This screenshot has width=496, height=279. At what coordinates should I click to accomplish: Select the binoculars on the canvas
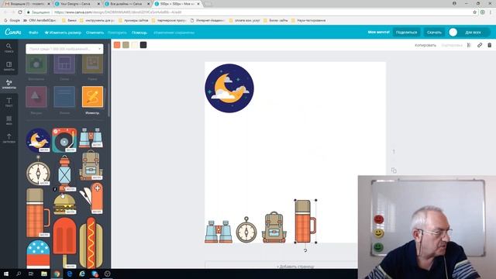point(219,232)
